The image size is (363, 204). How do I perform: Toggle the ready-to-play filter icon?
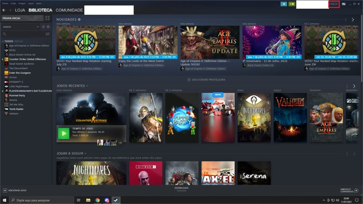pyautogui.click(x=48, y=27)
